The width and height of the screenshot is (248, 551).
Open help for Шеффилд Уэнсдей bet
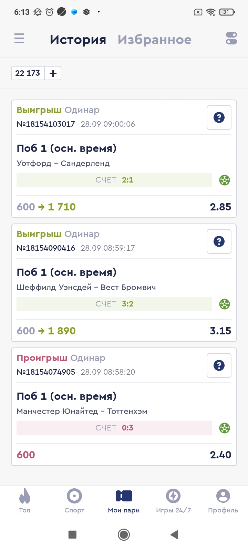point(219,241)
